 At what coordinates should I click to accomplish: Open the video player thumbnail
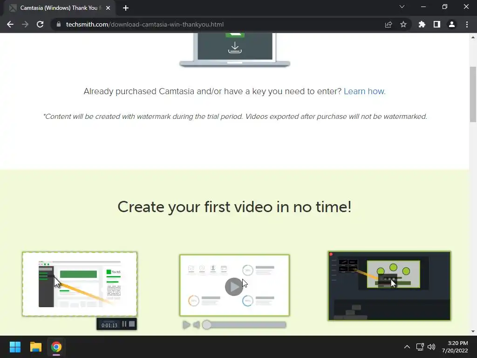(235, 285)
